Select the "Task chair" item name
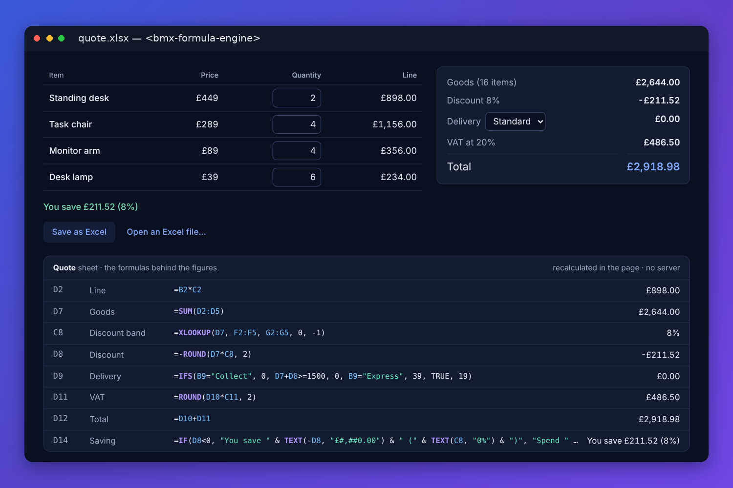The width and height of the screenshot is (733, 488). tap(70, 124)
